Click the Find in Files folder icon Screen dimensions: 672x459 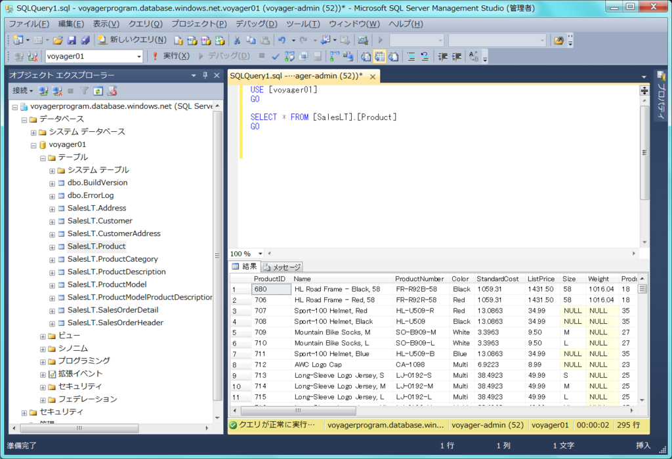(x=558, y=40)
